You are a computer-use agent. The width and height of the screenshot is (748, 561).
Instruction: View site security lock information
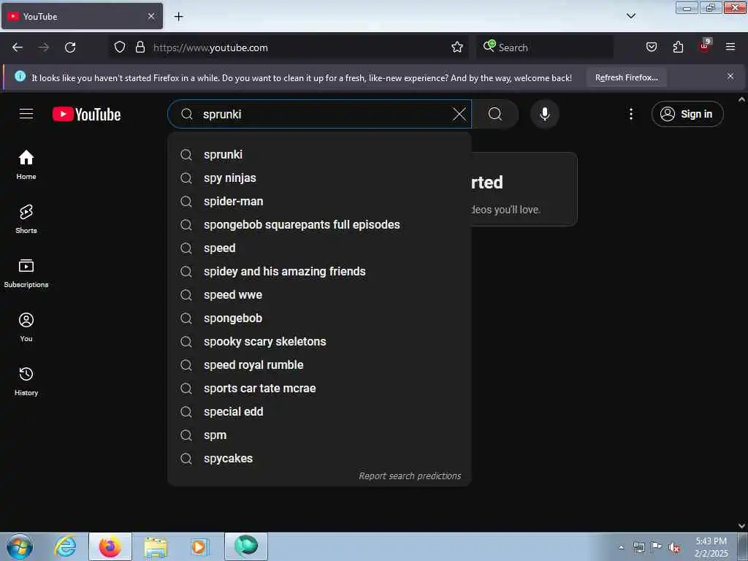tap(140, 47)
